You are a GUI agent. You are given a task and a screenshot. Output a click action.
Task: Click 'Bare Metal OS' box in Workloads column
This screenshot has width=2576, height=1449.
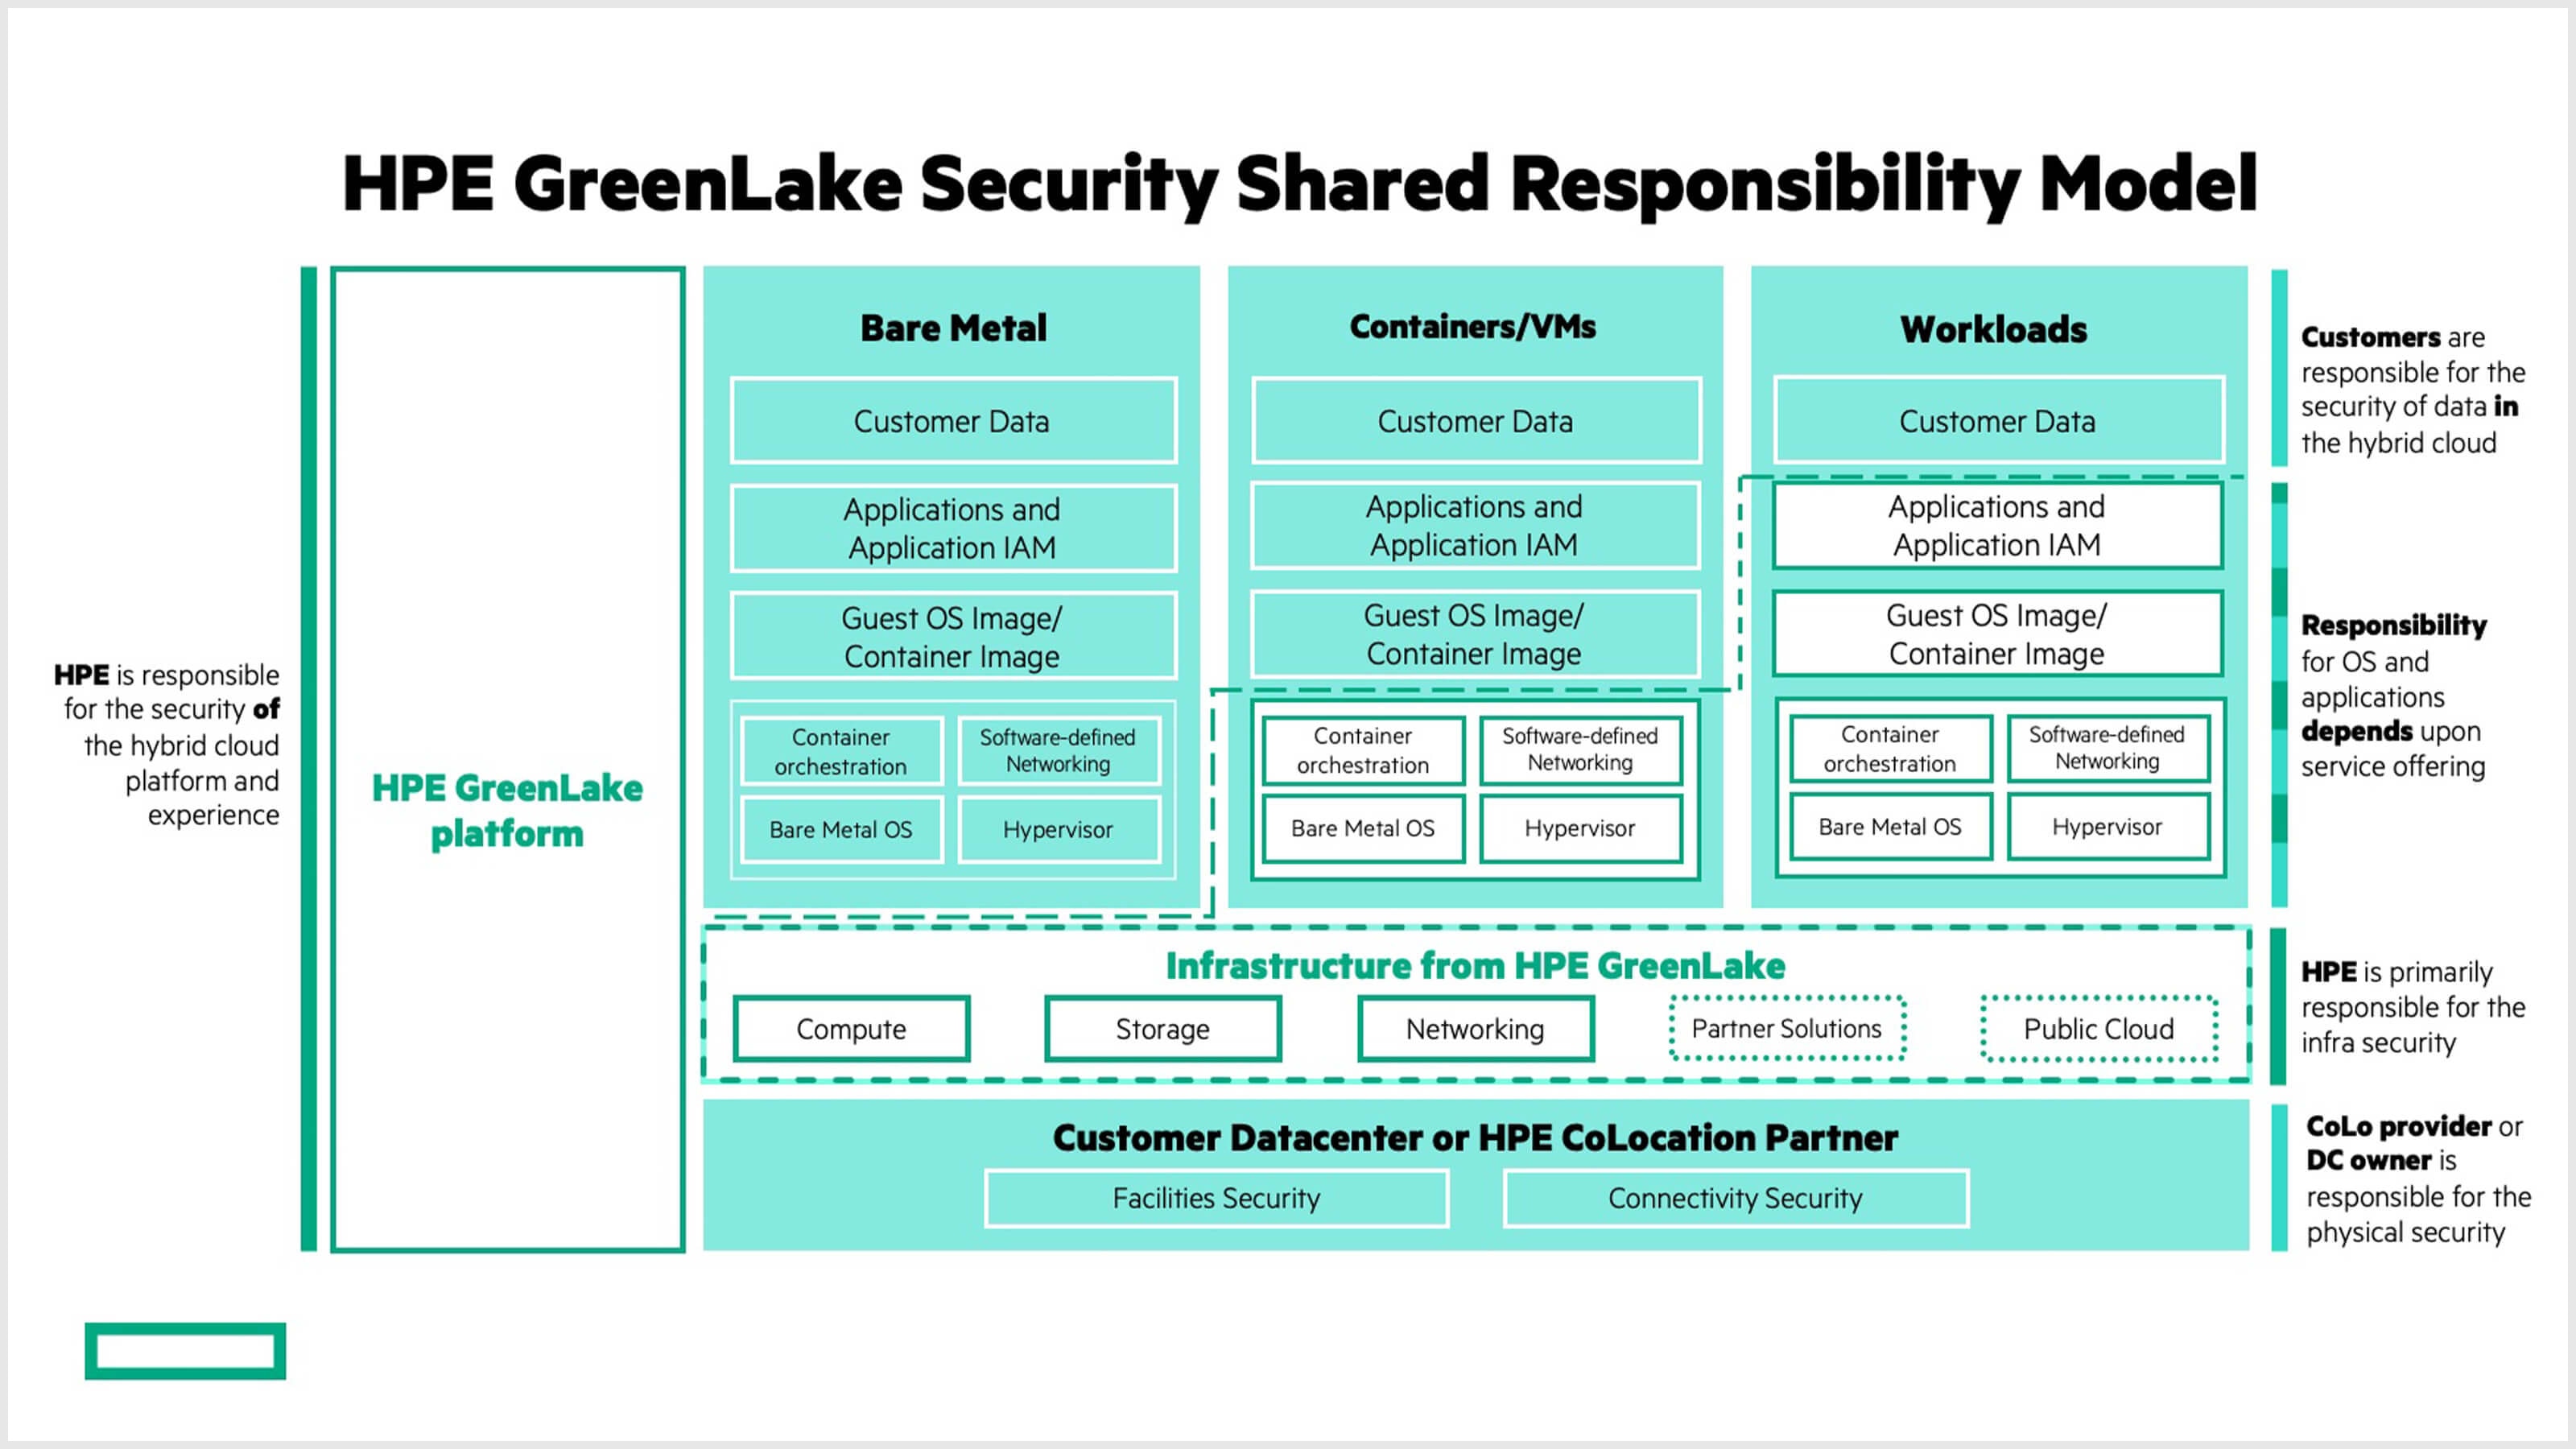(x=1890, y=827)
